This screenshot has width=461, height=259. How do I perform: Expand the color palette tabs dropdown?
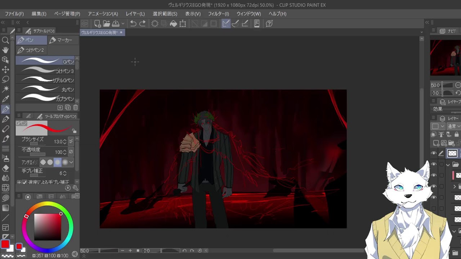click(77, 196)
